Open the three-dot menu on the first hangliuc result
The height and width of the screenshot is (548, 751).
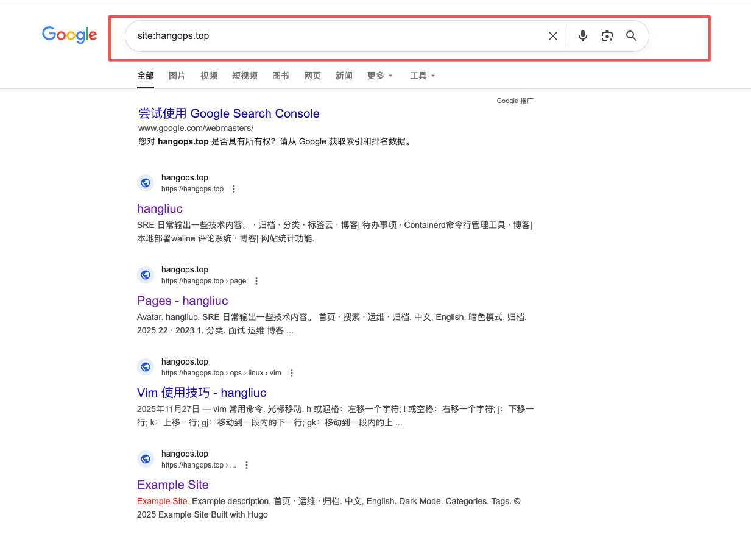[234, 189]
